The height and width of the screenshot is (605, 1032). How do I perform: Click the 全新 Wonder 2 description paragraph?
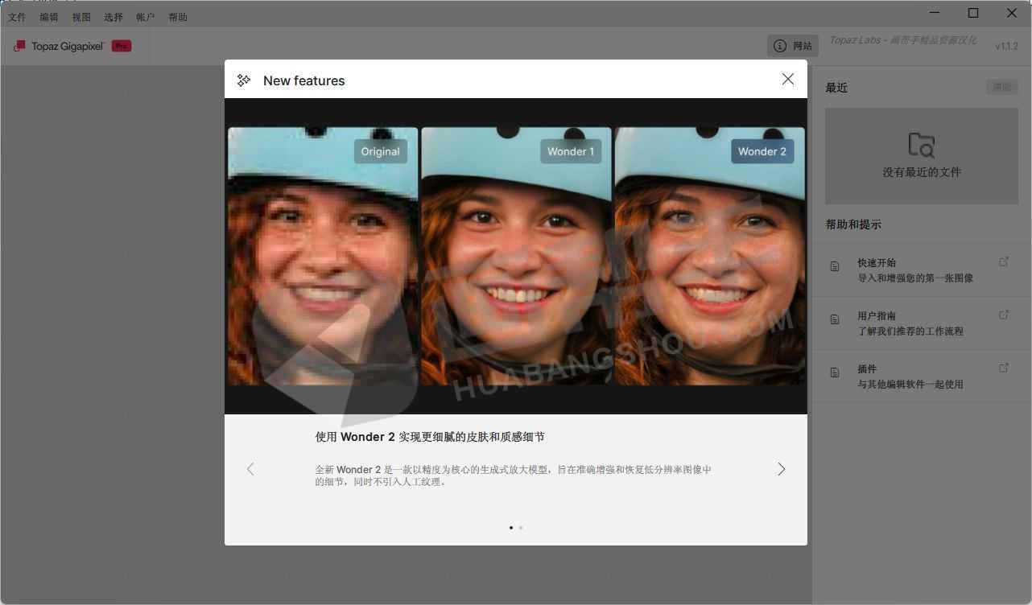pos(513,475)
